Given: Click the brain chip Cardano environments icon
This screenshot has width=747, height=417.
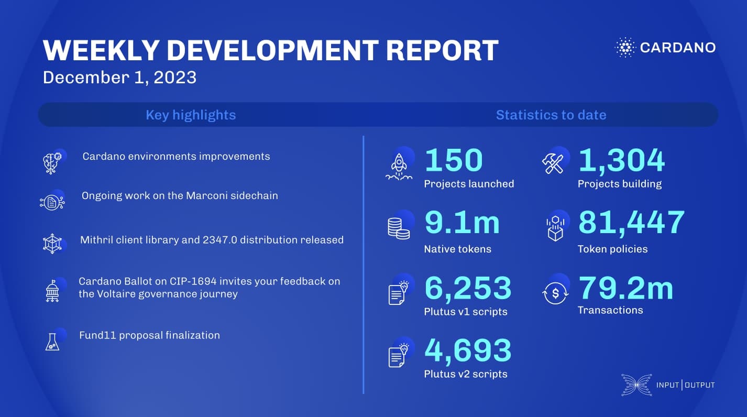Looking at the screenshot, I should pyautogui.click(x=53, y=162).
